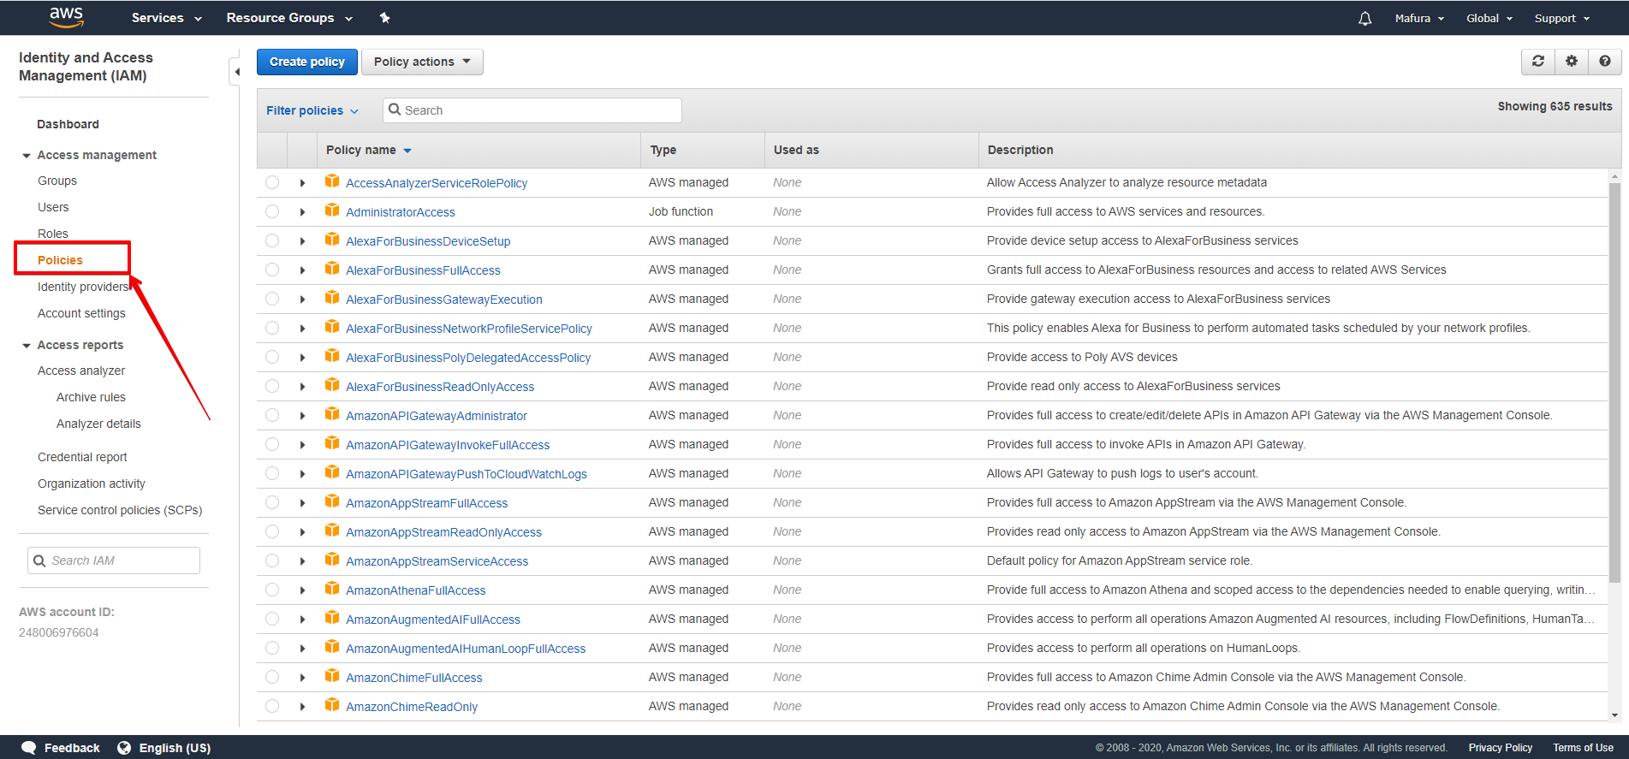Image resolution: width=1629 pixels, height=759 pixels.
Task: Click the policy box icon for AmazonAppStreamFullAccess
Action: [332, 501]
